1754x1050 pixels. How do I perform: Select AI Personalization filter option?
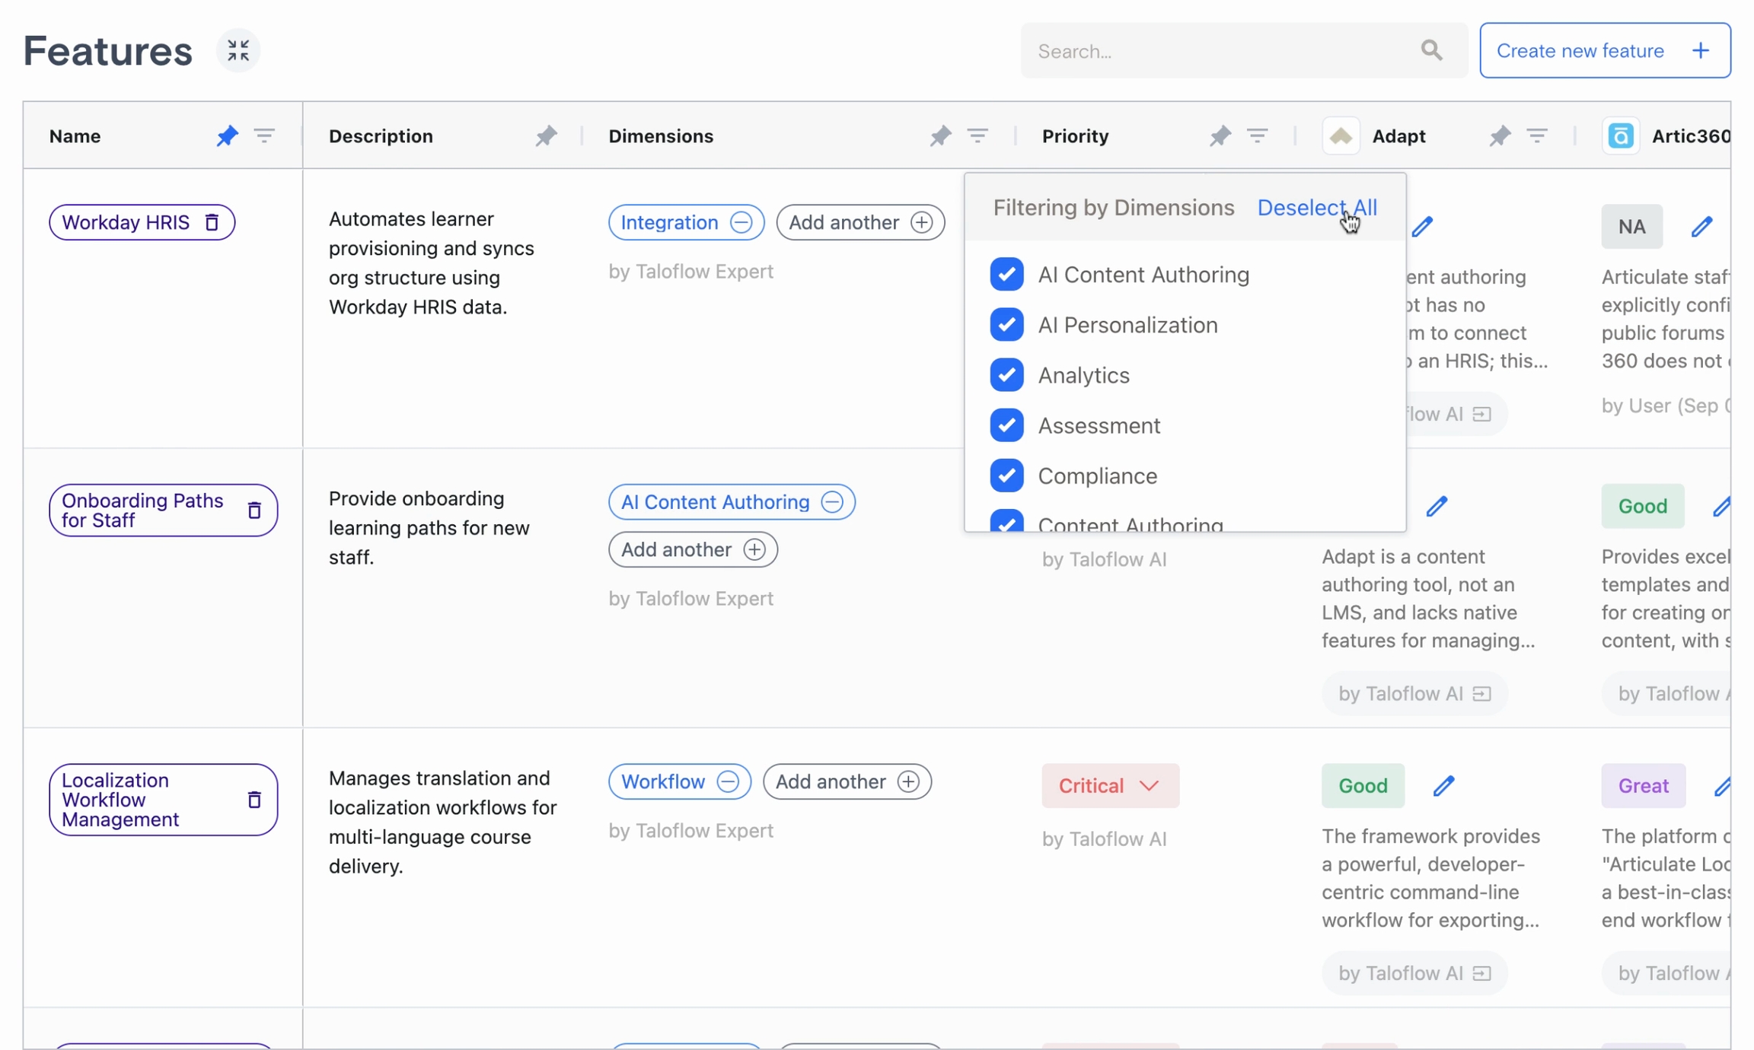[x=1006, y=325]
